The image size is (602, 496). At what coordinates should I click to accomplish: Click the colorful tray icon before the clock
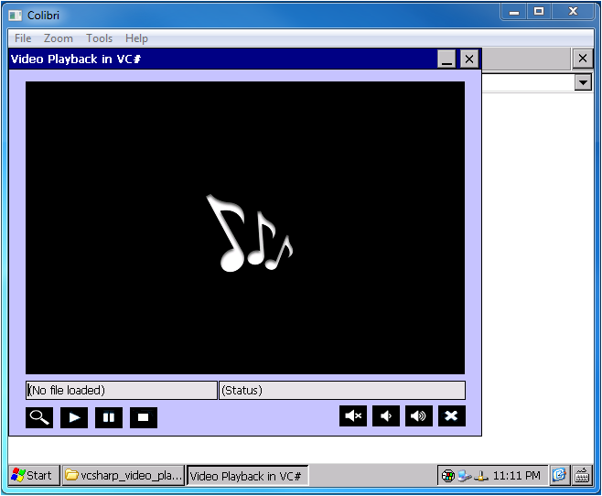[x=447, y=476]
